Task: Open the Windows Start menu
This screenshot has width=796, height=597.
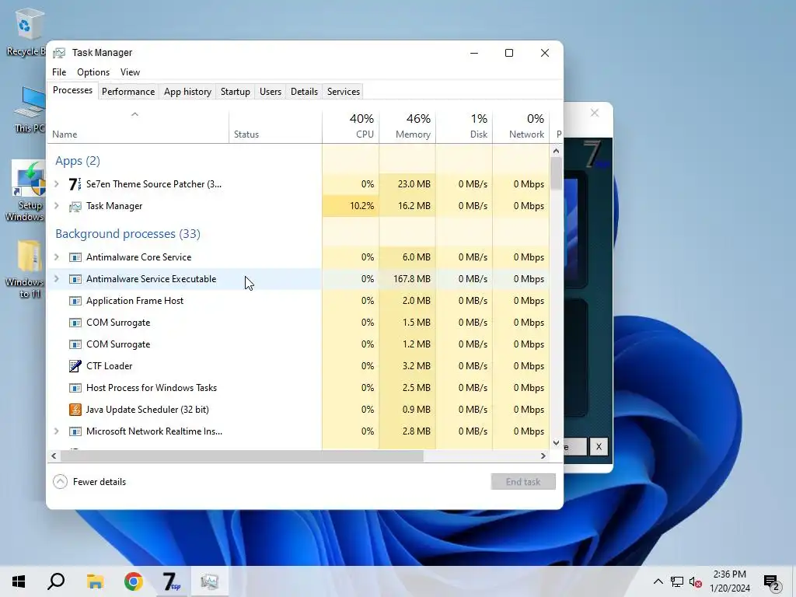Action: pyautogui.click(x=19, y=581)
